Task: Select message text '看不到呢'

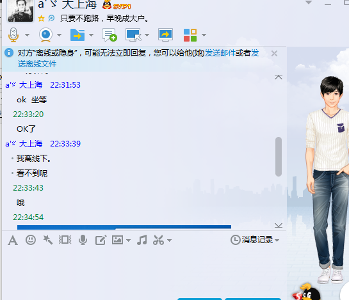Action: (32, 173)
